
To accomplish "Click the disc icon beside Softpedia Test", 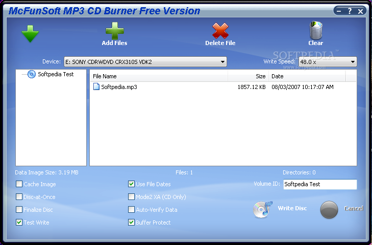I will (x=31, y=74).
